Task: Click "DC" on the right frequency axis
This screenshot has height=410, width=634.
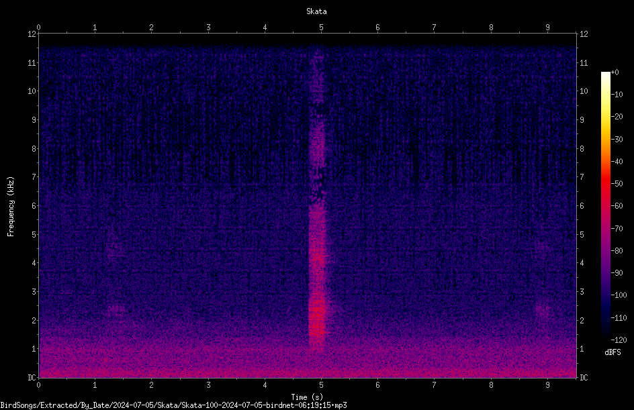Action: 584,378
